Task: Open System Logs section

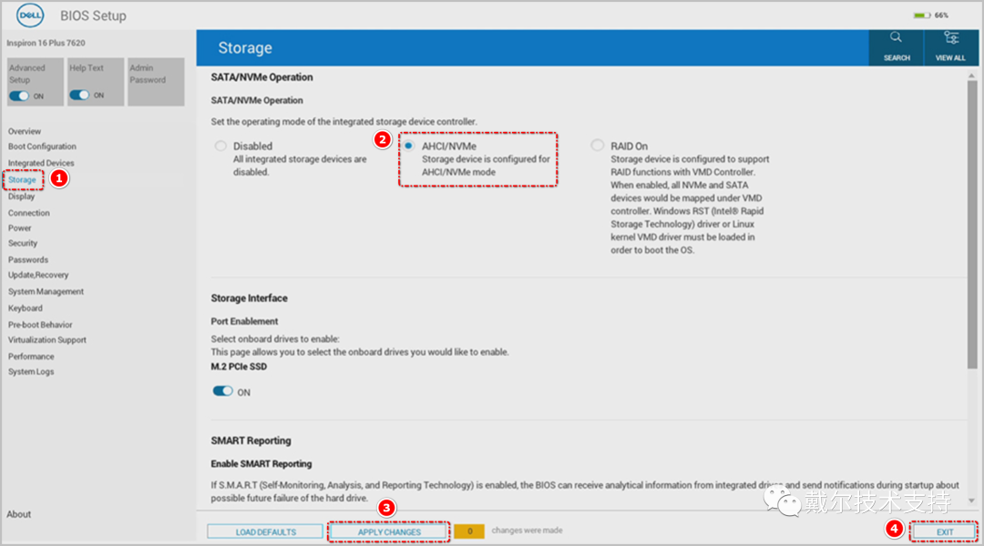Action: tap(31, 371)
